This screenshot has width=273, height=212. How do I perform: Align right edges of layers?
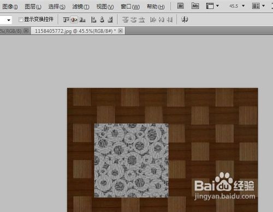point(110,20)
